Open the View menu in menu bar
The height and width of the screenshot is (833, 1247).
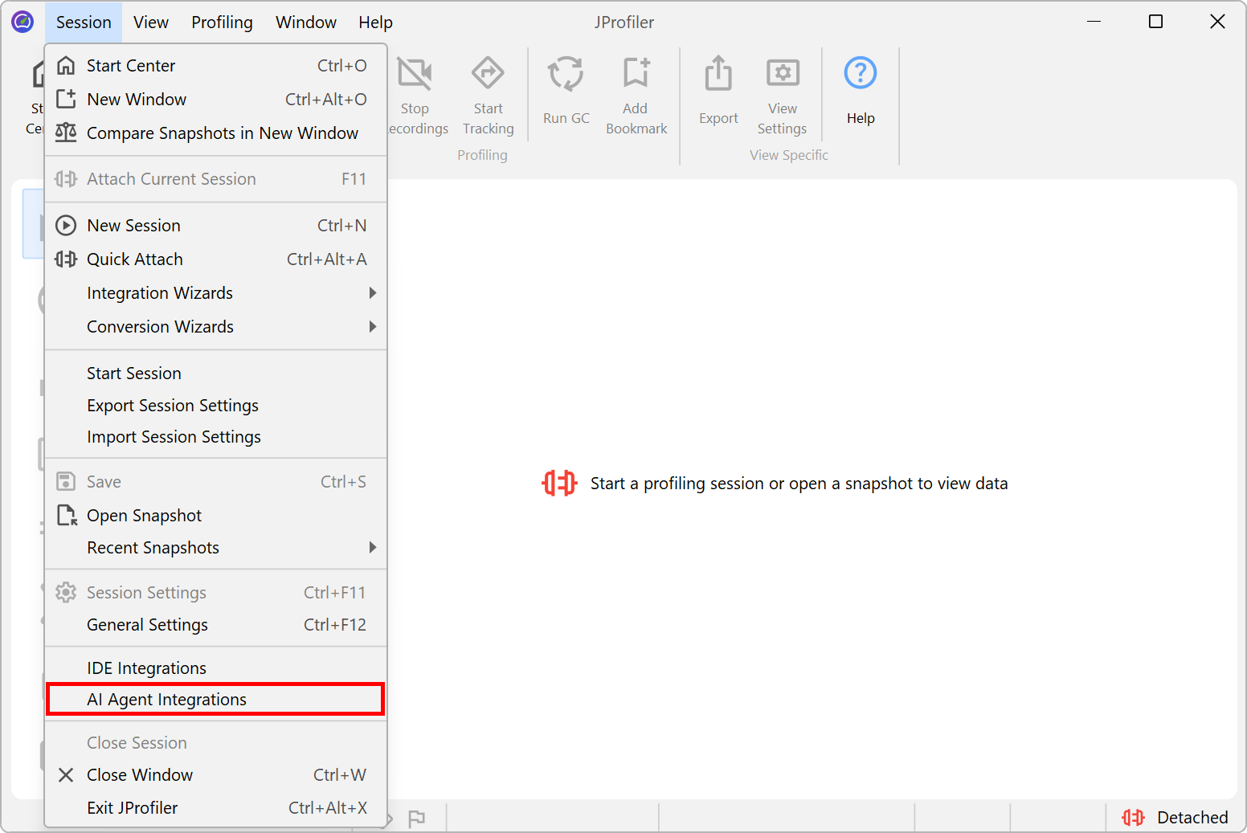tap(150, 22)
